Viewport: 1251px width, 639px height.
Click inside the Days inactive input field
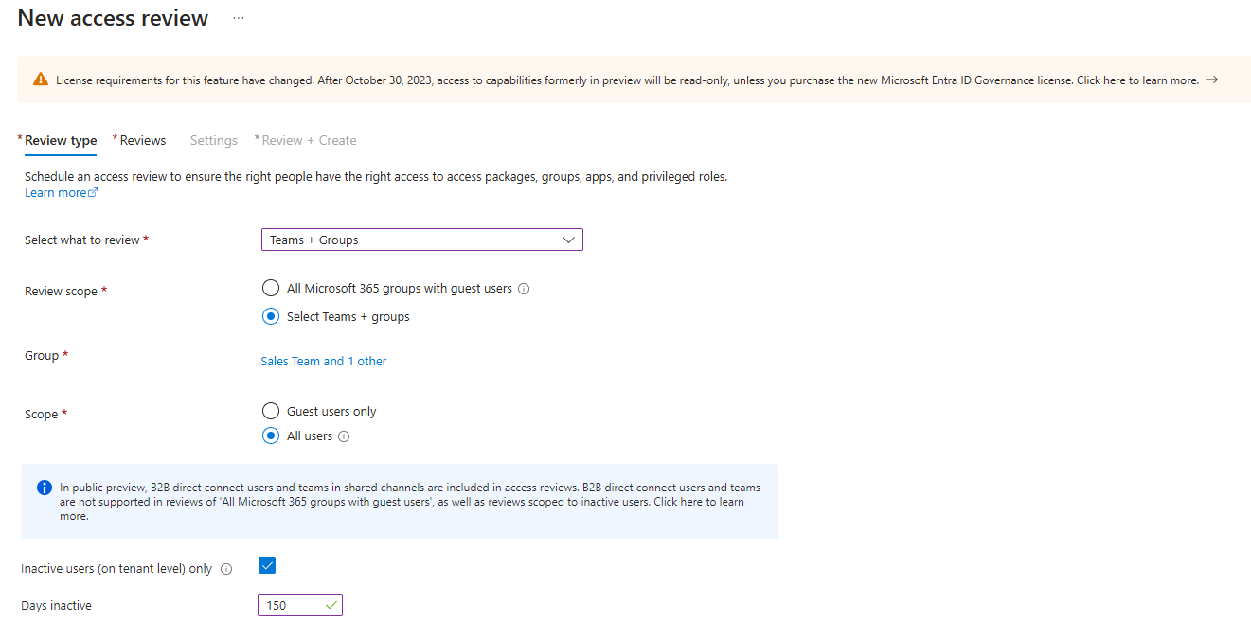289,604
